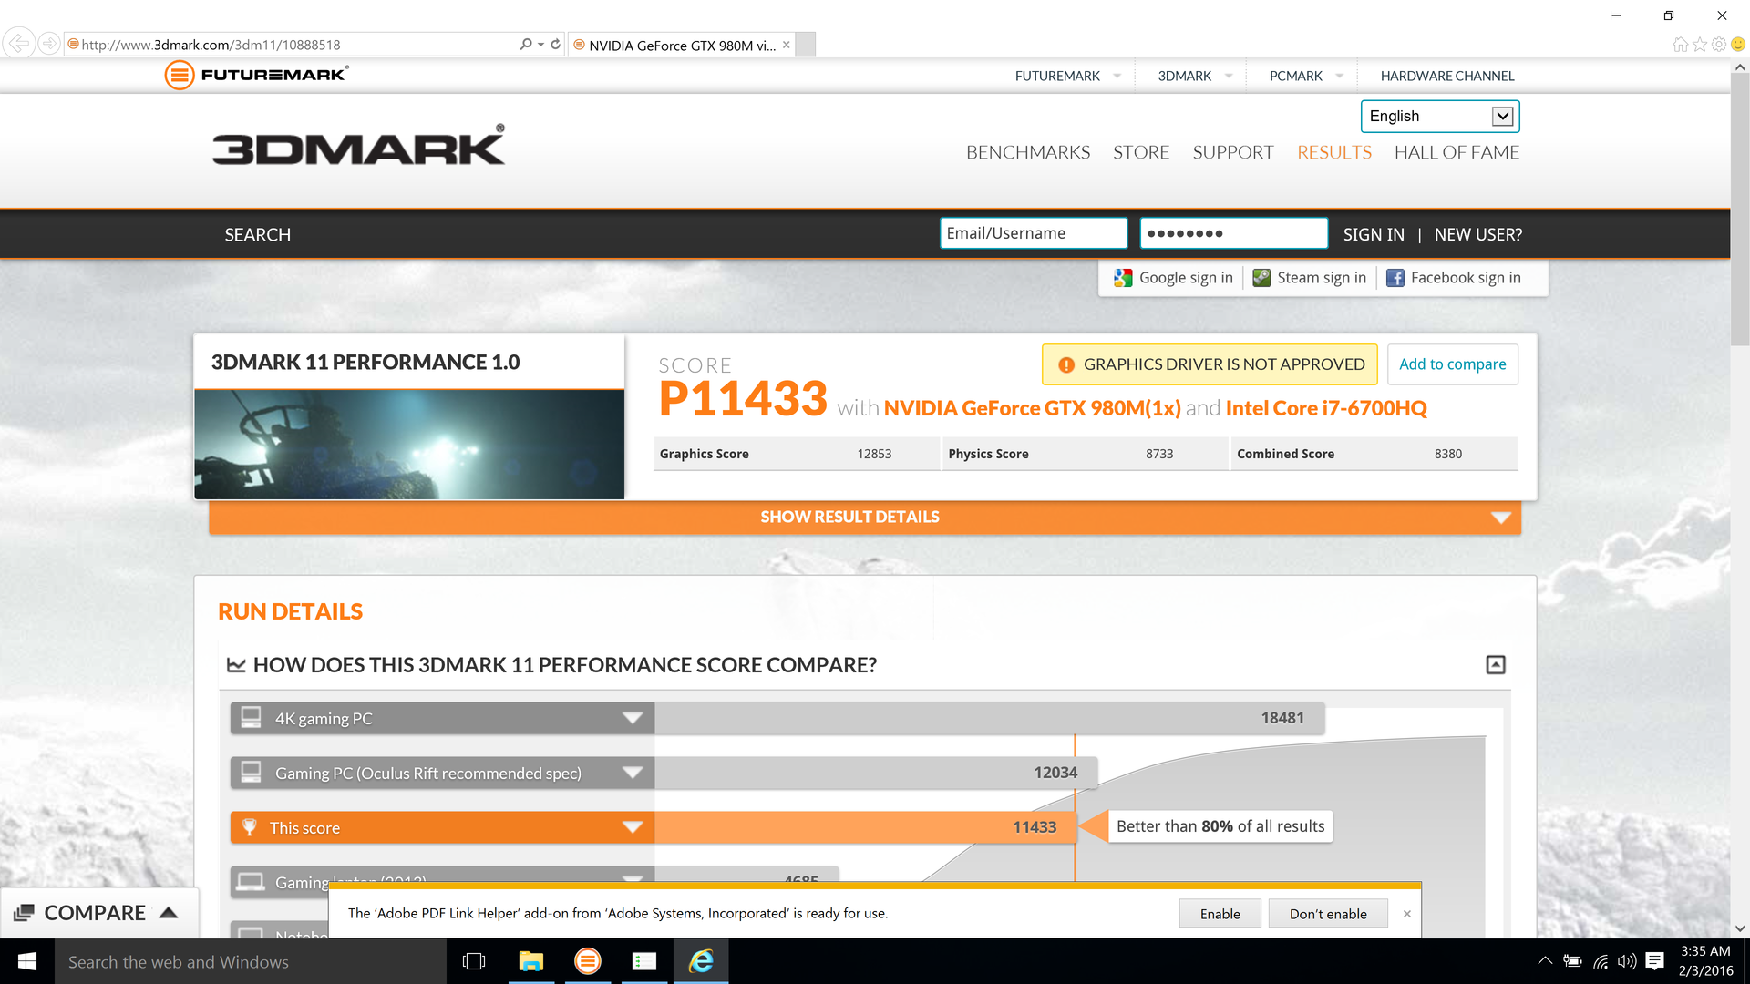Image resolution: width=1750 pixels, height=984 pixels.
Task: Show hidden system tray icons
Action: [1545, 960]
